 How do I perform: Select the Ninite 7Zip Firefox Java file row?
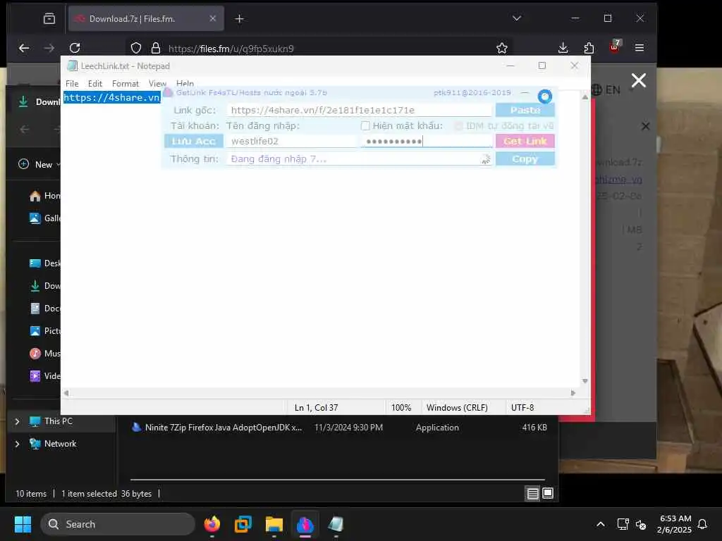[339, 428]
